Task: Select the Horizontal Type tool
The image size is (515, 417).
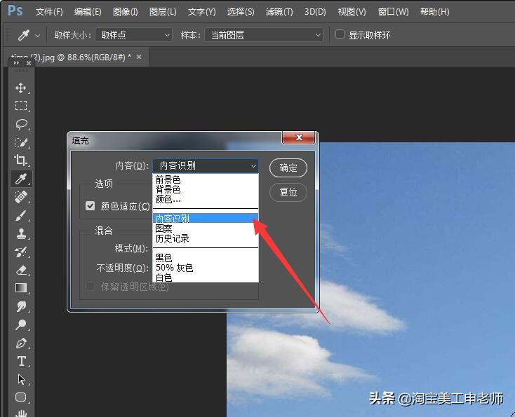Action: coord(21,361)
